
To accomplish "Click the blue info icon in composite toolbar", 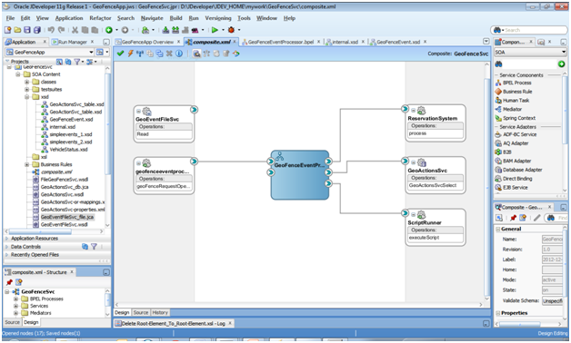I will pos(179,54).
